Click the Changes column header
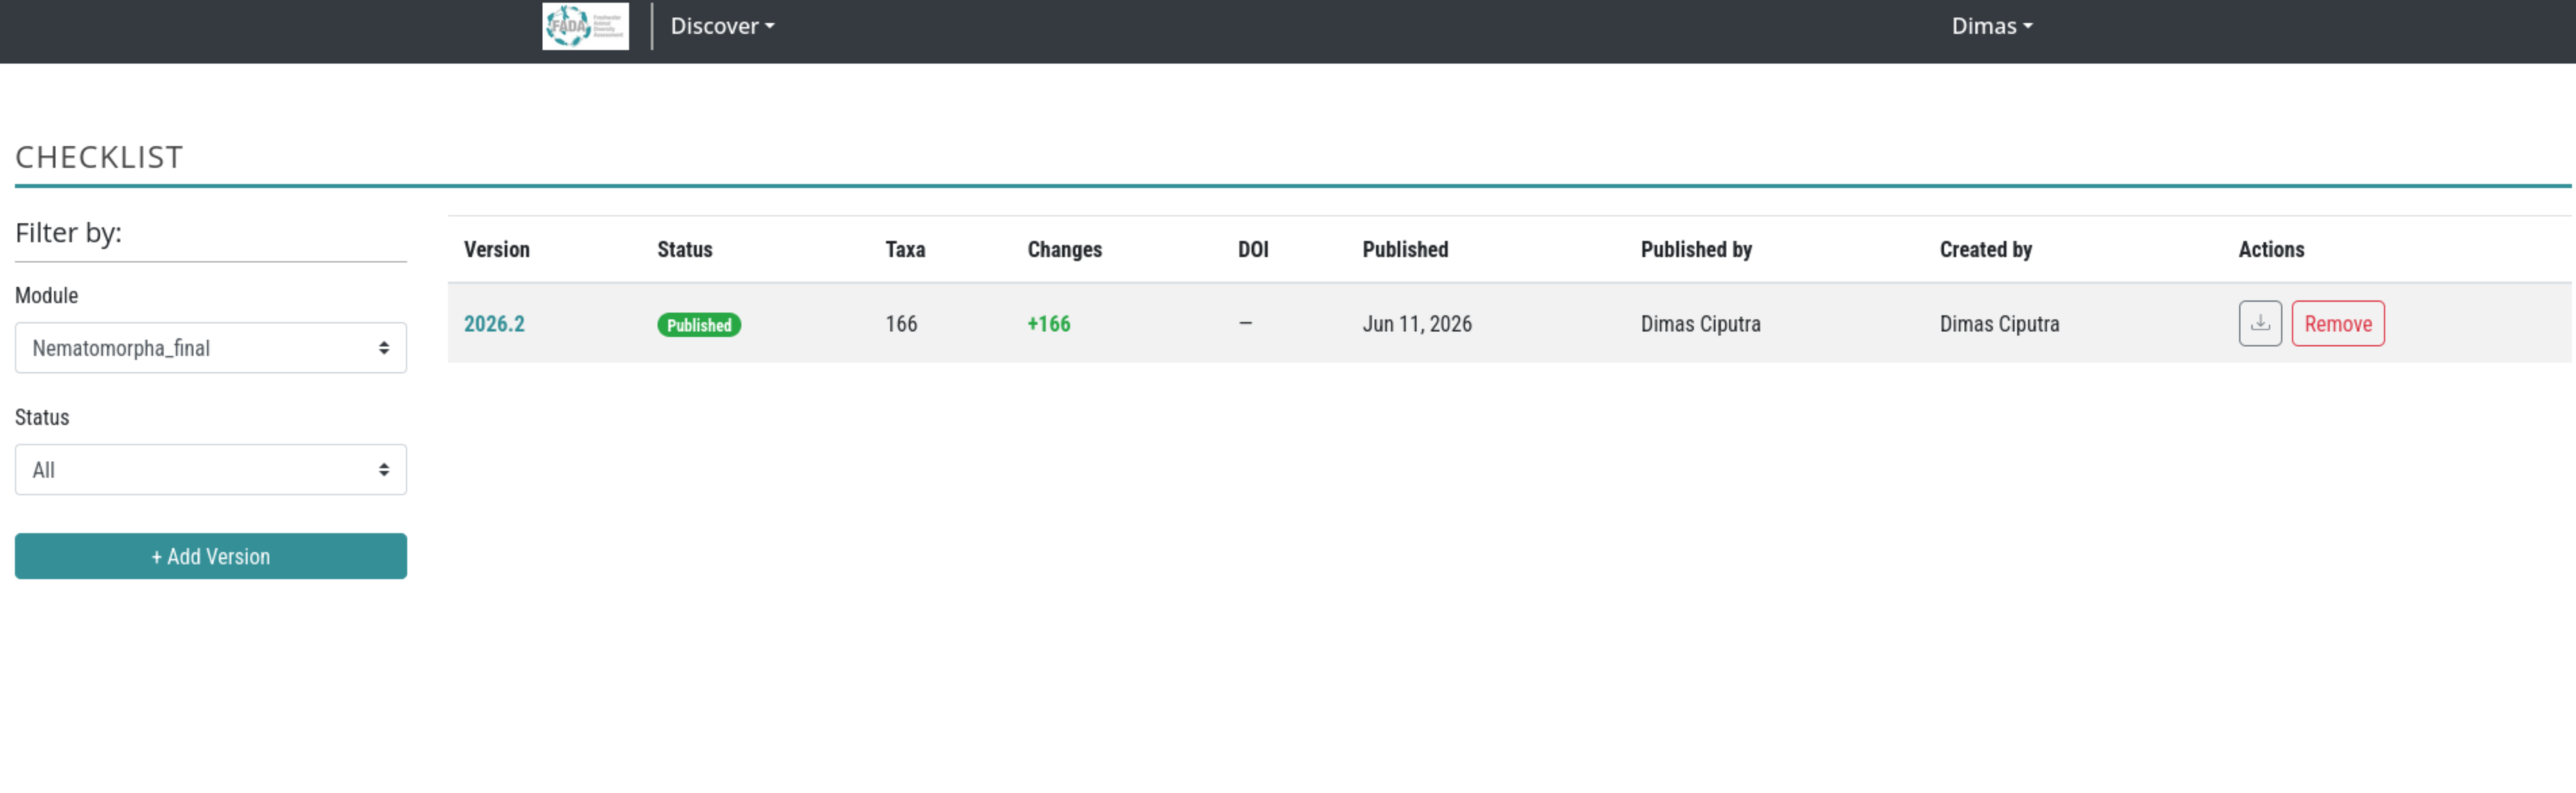The width and height of the screenshot is (2576, 793). [1065, 249]
